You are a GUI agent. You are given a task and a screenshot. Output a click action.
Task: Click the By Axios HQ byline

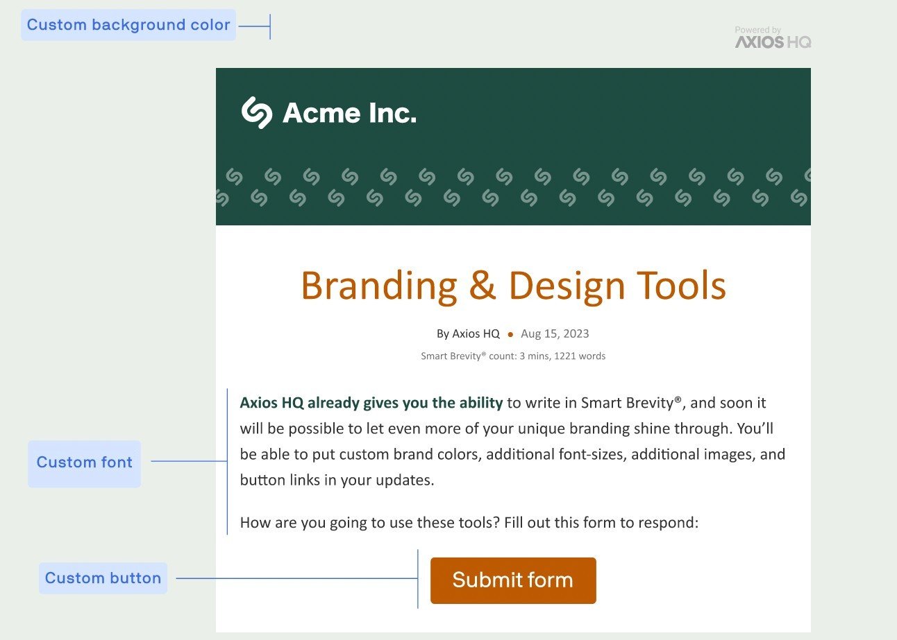[x=468, y=334]
